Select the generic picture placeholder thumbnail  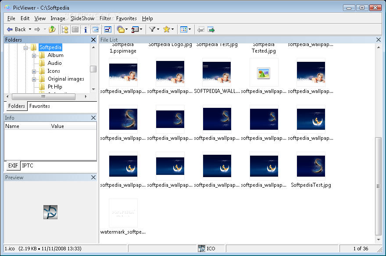coord(264,73)
